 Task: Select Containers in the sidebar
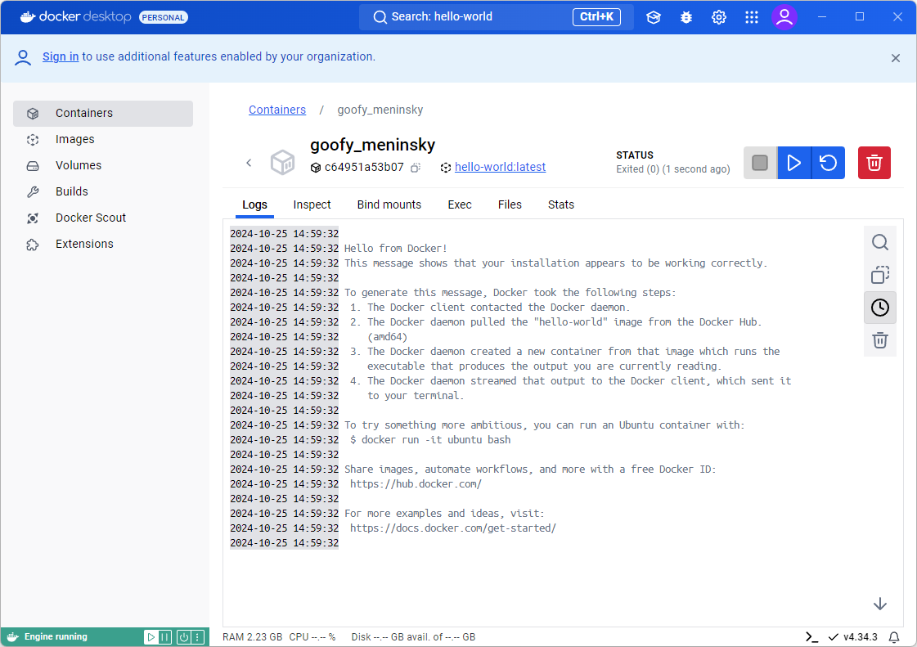(103, 114)
